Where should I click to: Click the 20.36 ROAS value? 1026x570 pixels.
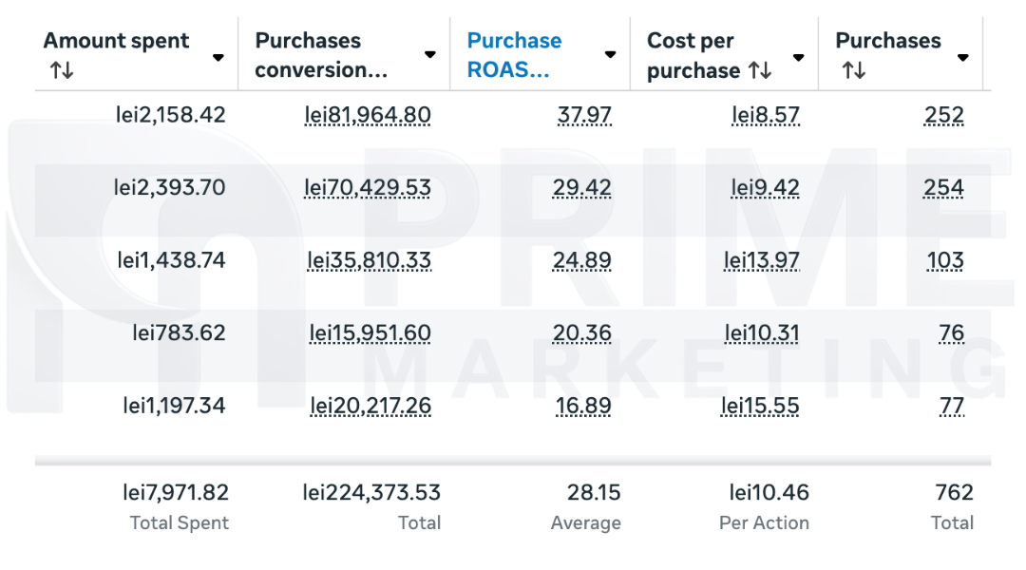[581, 333]
